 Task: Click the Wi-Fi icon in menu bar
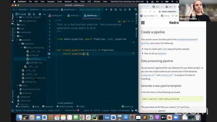click(172, 2)
